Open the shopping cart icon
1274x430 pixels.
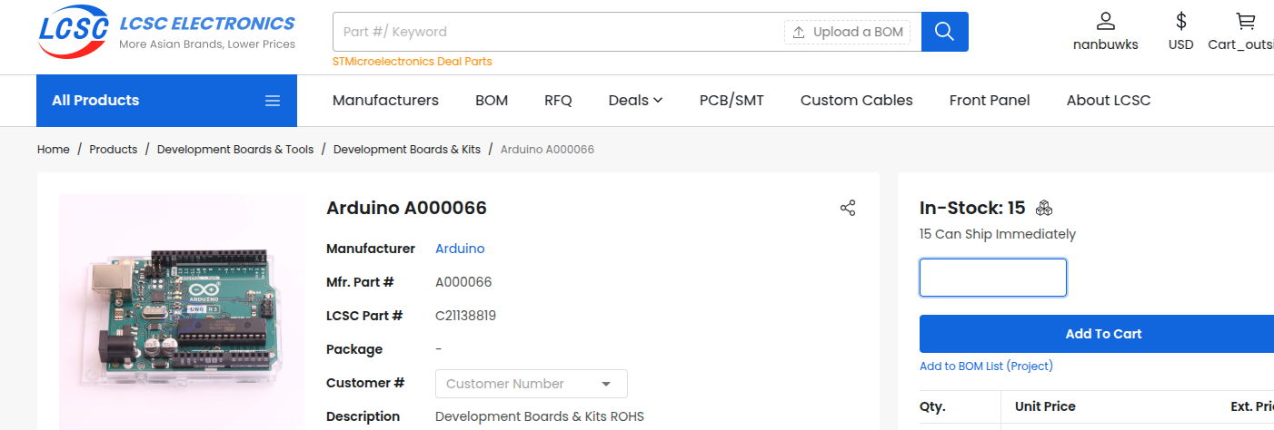point(1246,21)
